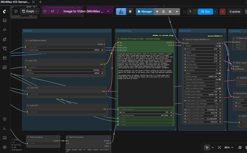Viewport: 247px width, 153px height.
Task: Click the Spectrum group title
Action: tap(185, 31)
